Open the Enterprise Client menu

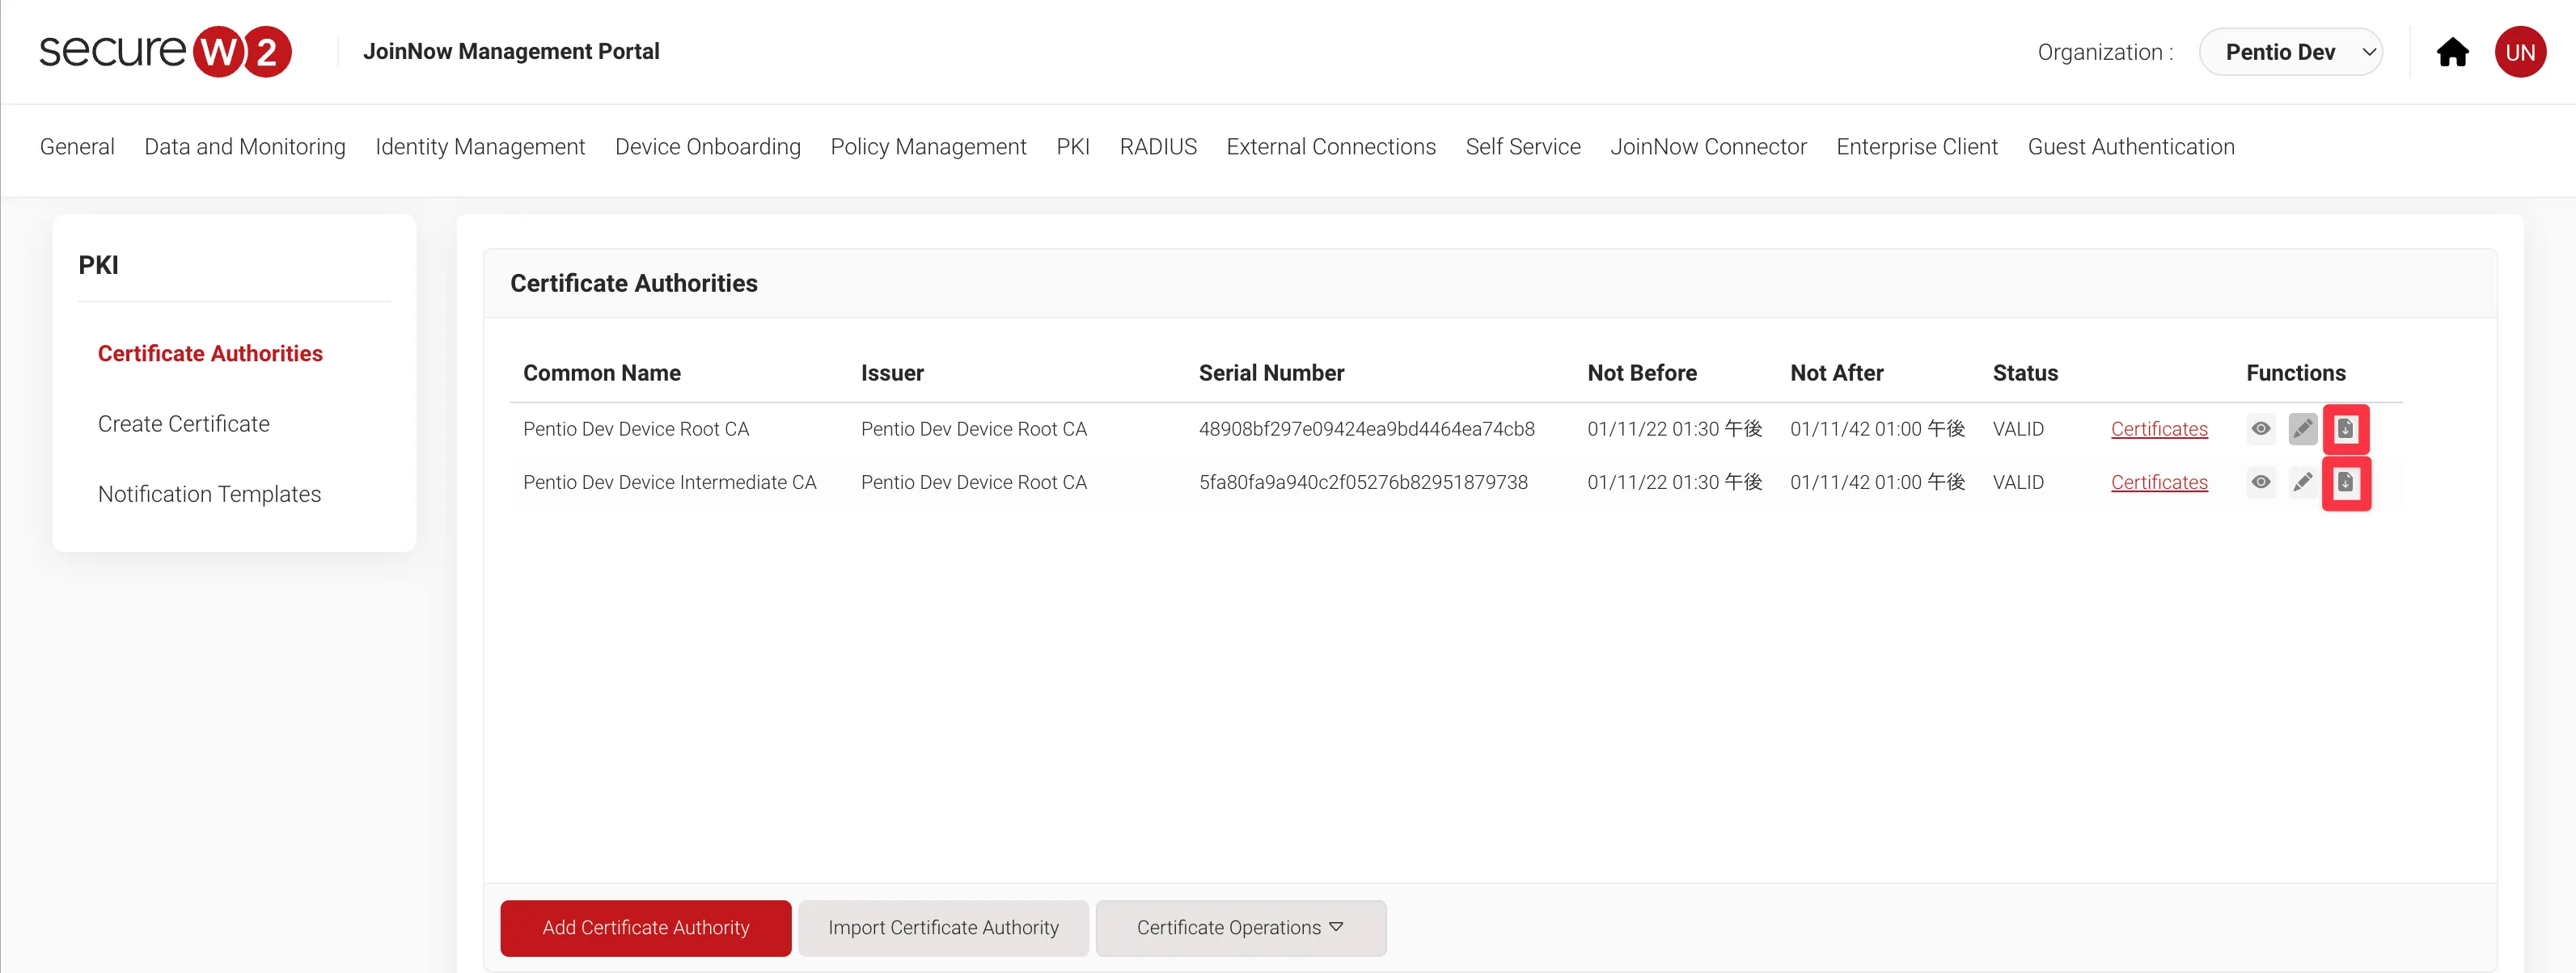click(x=1917, y=147)
